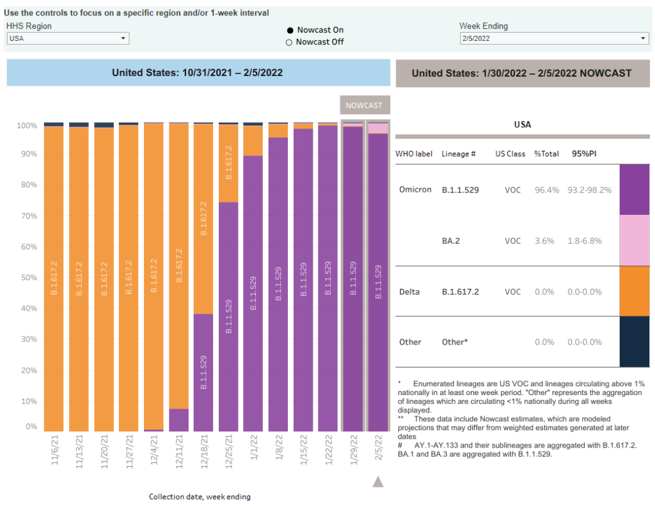Click the United States 10/31/2021 – 2/5/2022 title banner

point(198,73)
